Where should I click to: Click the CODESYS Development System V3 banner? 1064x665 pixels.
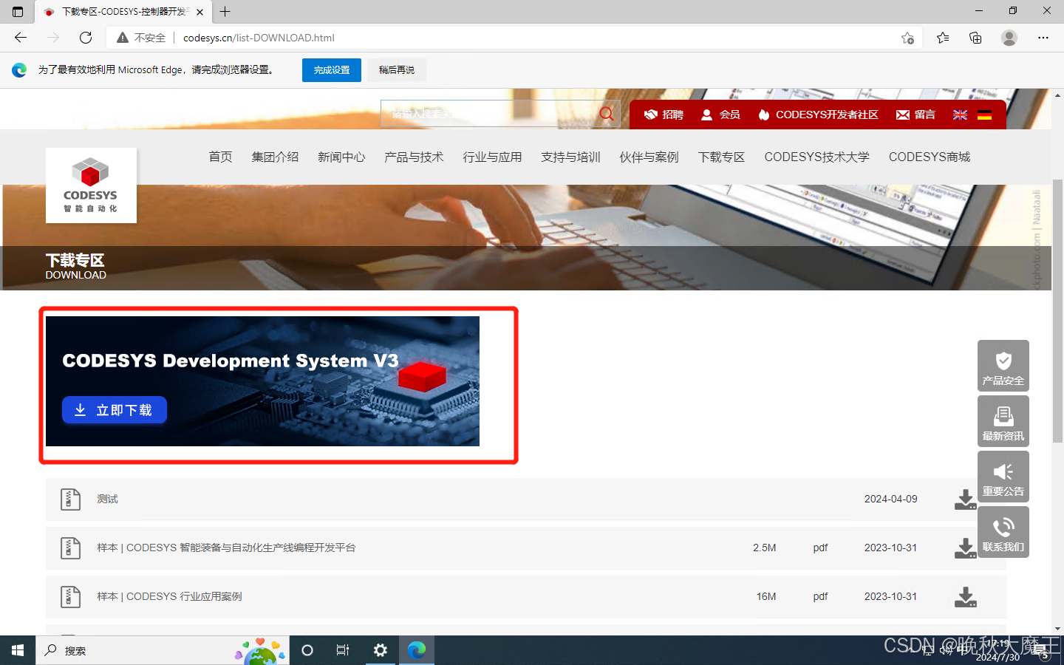262,381
